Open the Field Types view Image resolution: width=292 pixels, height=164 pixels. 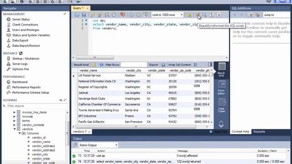click(221, 105)
